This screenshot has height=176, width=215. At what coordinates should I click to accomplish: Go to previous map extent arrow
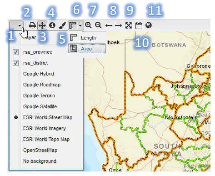click(109, 25)
